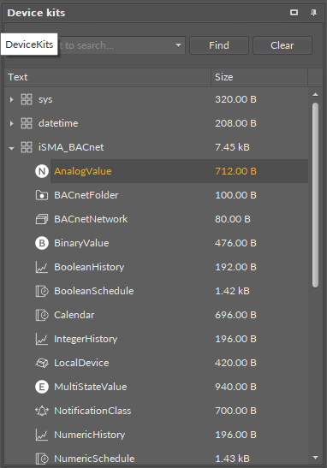Click the 192.00 B size value
The height and width of the screenshot is (468, 327).
(235, 267)
